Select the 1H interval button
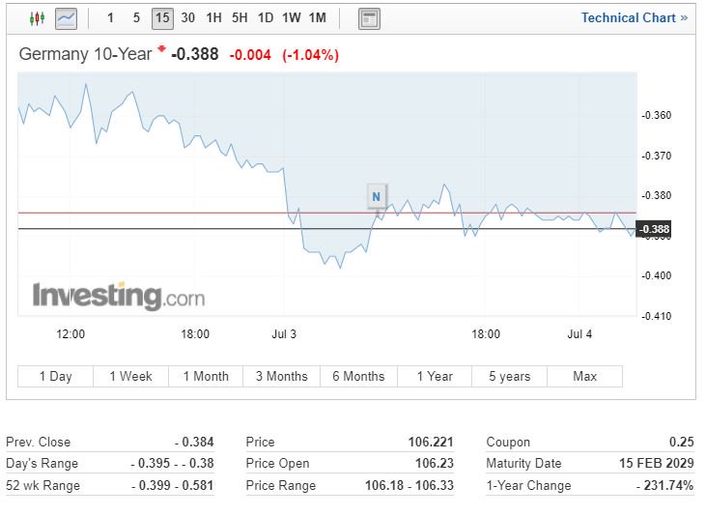This screenshot has width=706, height=516. (x=213, y=17)
